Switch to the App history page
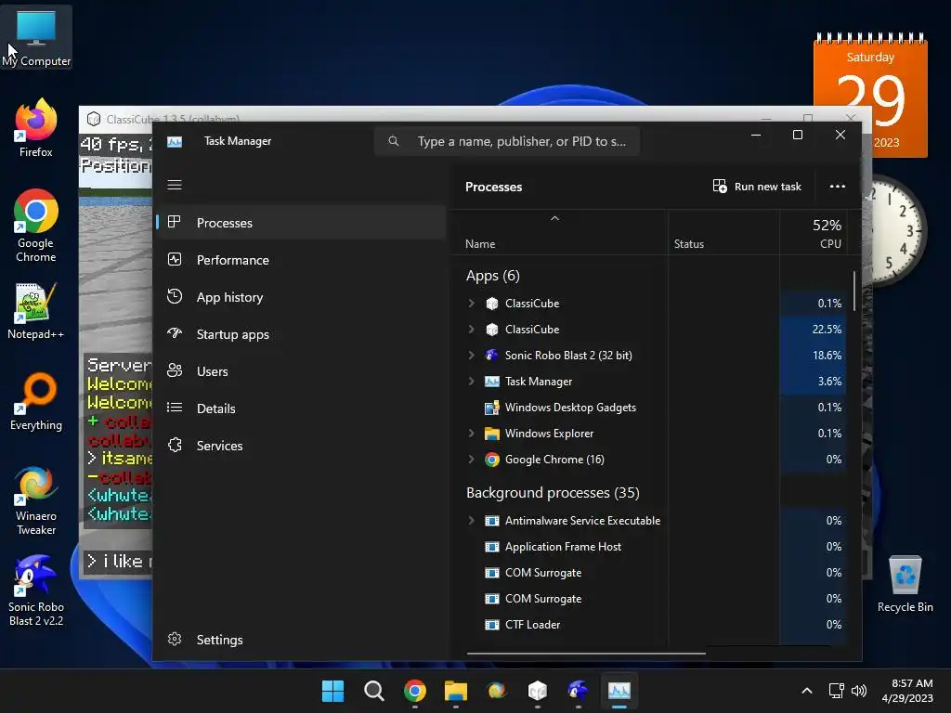 click(302, 297)
